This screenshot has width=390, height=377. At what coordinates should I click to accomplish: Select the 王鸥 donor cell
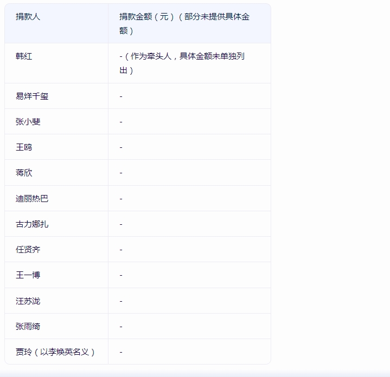[x=24, y=147]
